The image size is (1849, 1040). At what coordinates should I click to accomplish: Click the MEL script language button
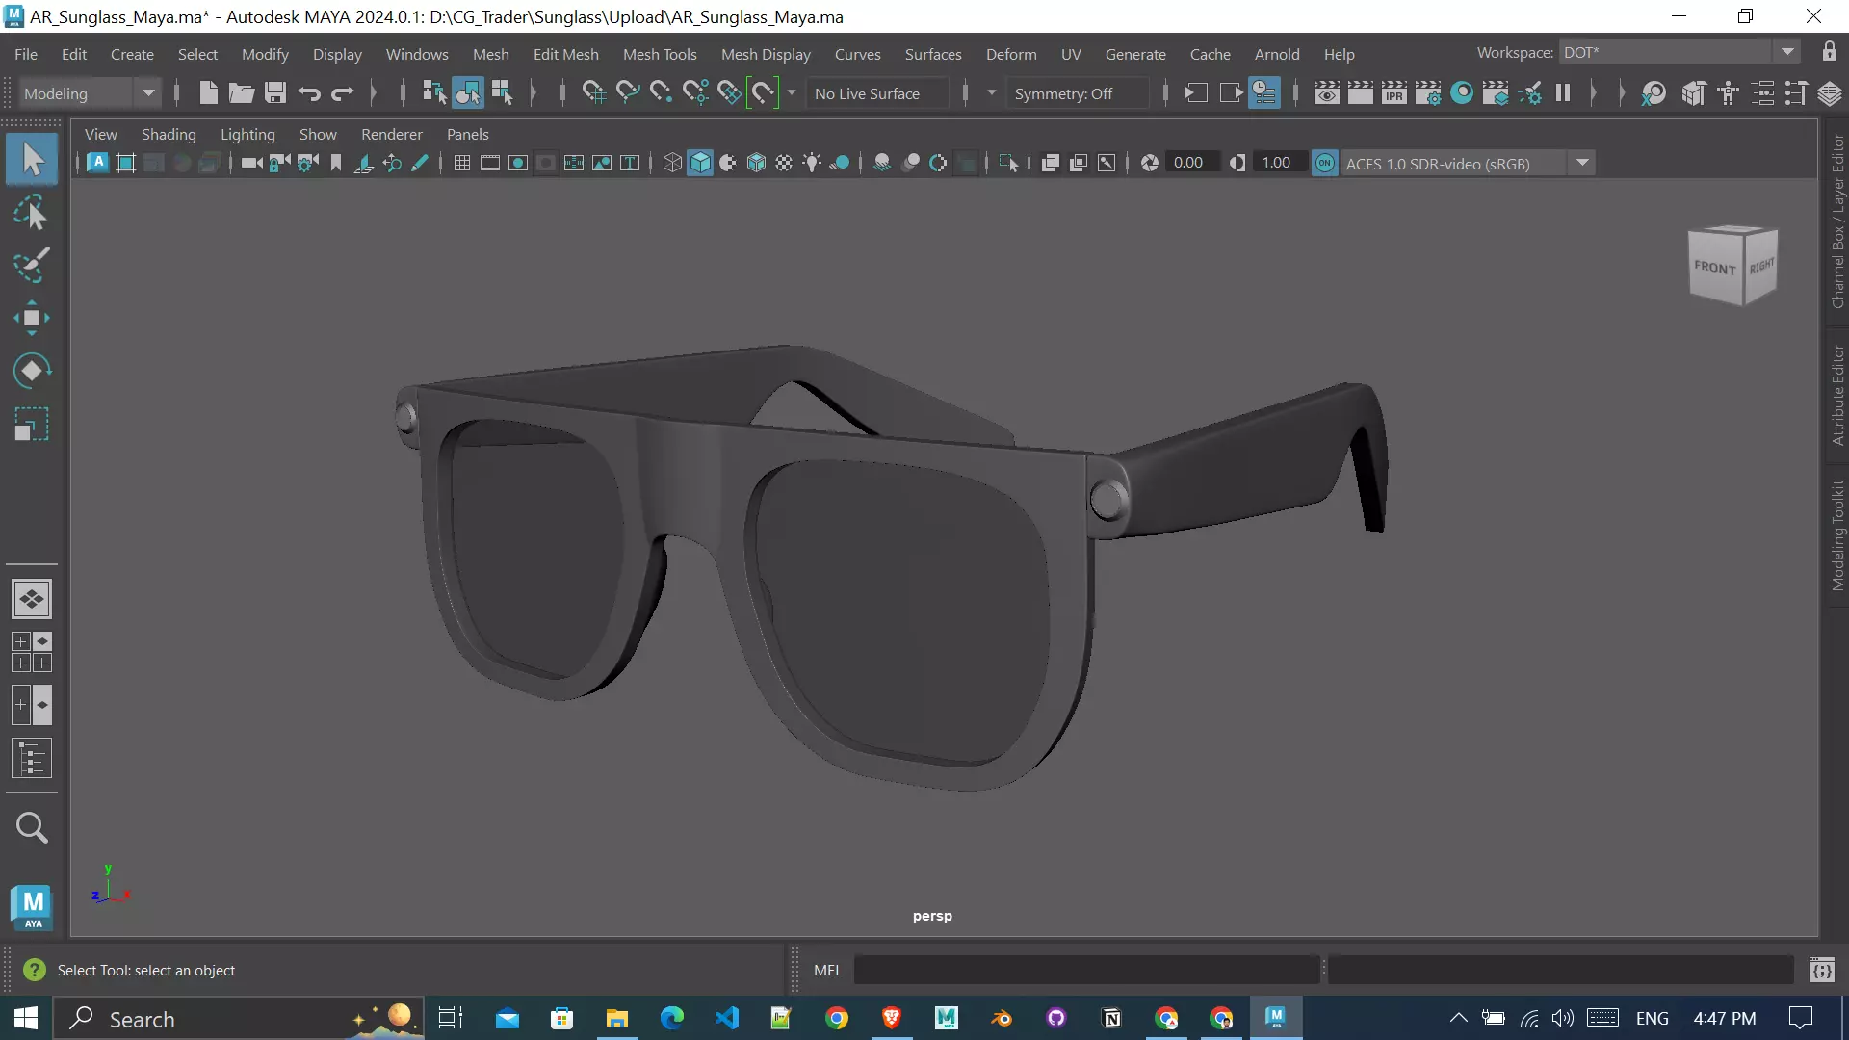[x=827, y=970]
